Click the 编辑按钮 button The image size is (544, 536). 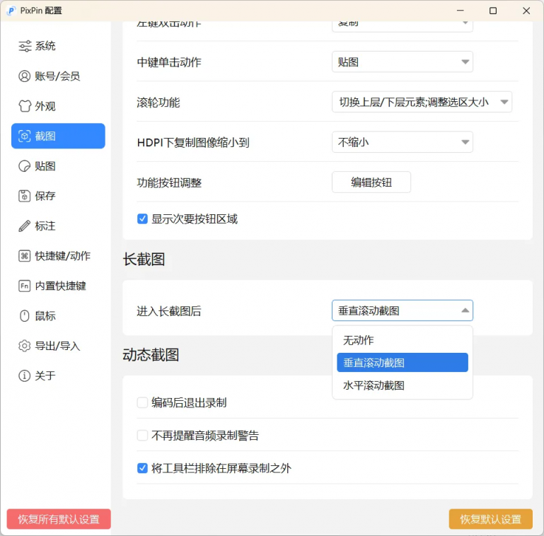point(371,182)
